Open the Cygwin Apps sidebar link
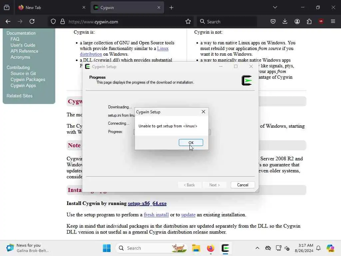 [23, 86]
